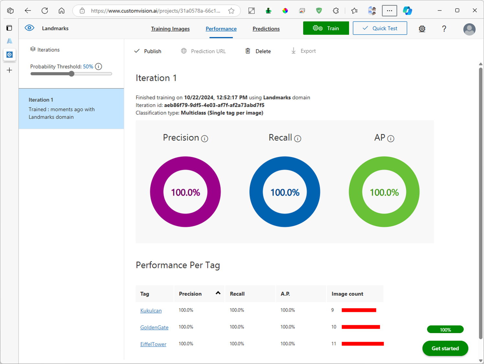Open browser more options ellipsis menu
The image size is (484, 364).
coord(389,11)
